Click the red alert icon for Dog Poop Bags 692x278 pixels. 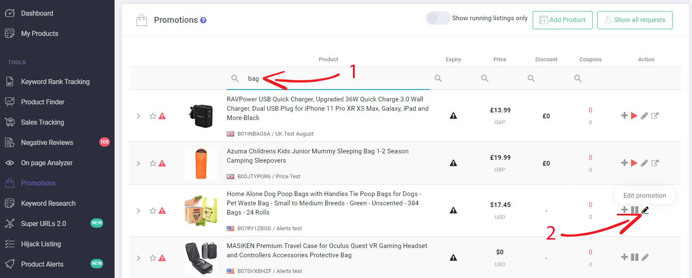[x=162, y=210]
